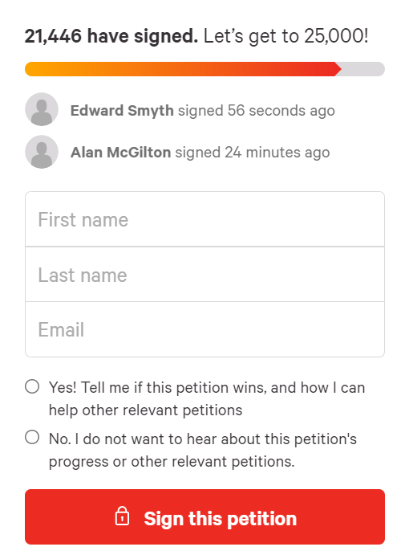The image size is (401, 555).
Task: Select the 'Yes! Tell me' radio option
Action: tap(32, 386)
